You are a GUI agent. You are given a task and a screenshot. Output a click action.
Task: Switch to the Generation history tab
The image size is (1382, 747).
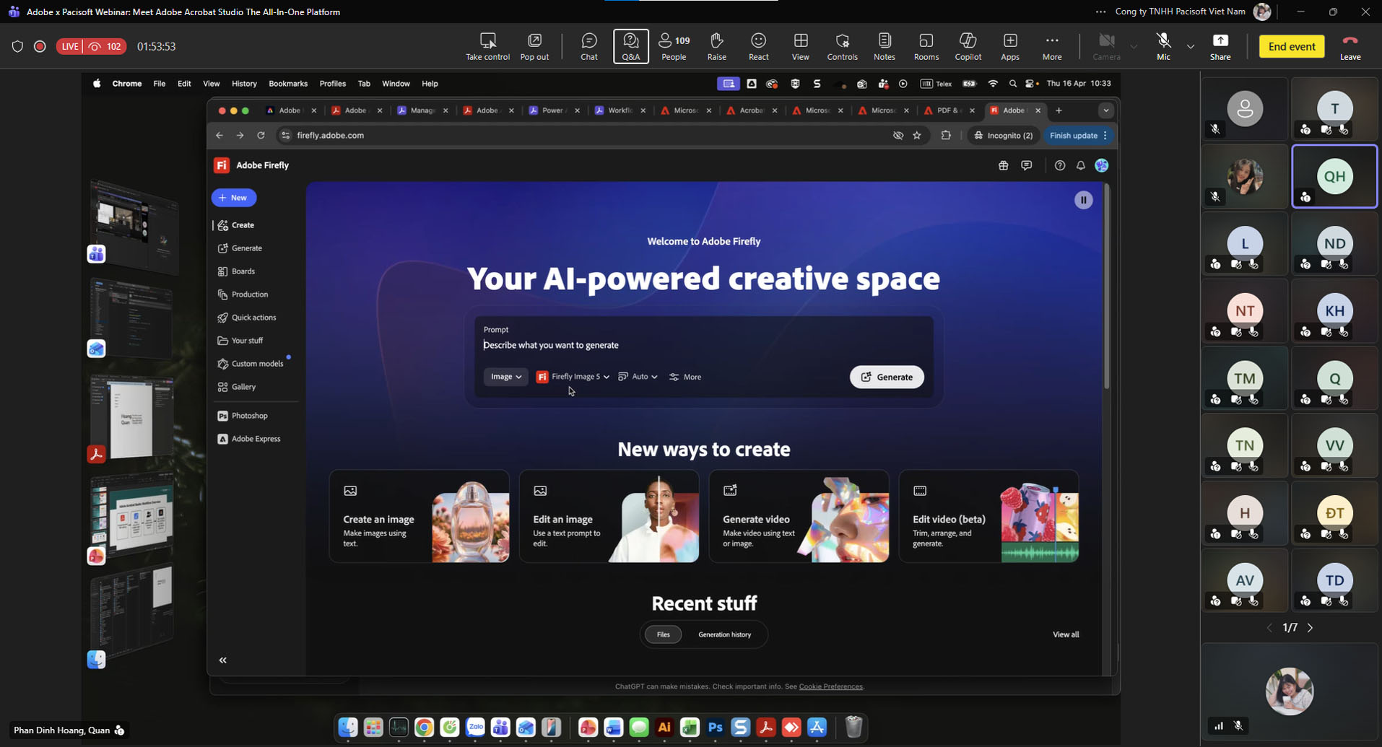(724, 634)
